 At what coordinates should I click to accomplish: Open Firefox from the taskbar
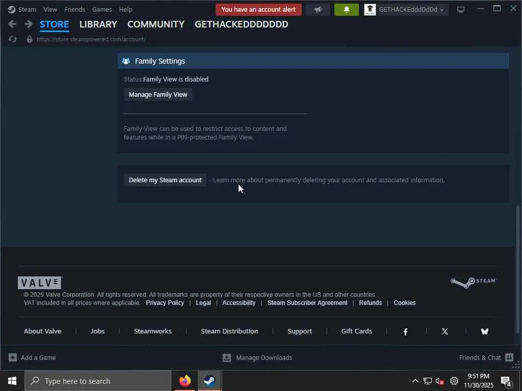coord(185,381)
